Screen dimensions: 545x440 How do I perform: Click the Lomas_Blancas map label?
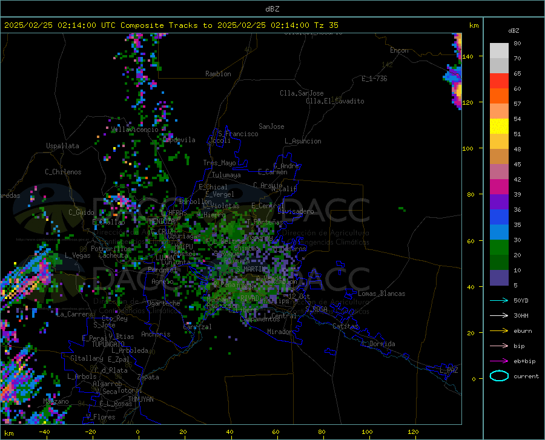[x=381, y=294]
